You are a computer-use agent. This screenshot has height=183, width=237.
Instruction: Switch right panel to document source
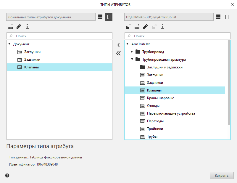click(x=227, y=17)
